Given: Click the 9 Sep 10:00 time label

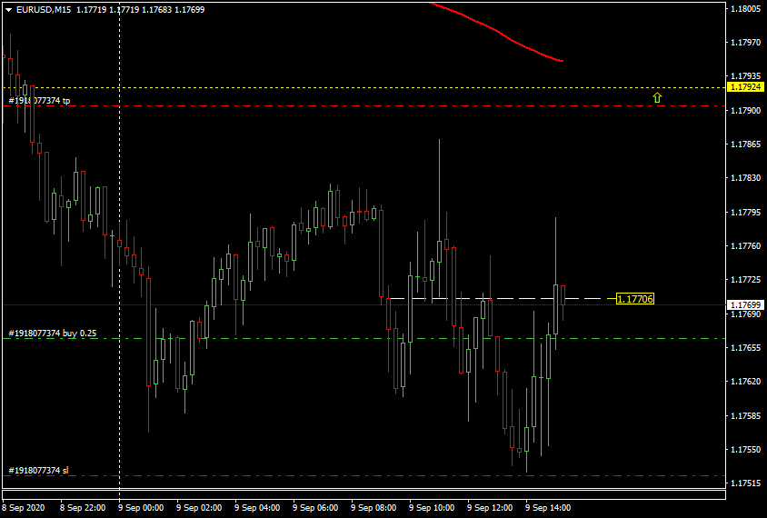Looking at the screenshot, I should 432,508.
